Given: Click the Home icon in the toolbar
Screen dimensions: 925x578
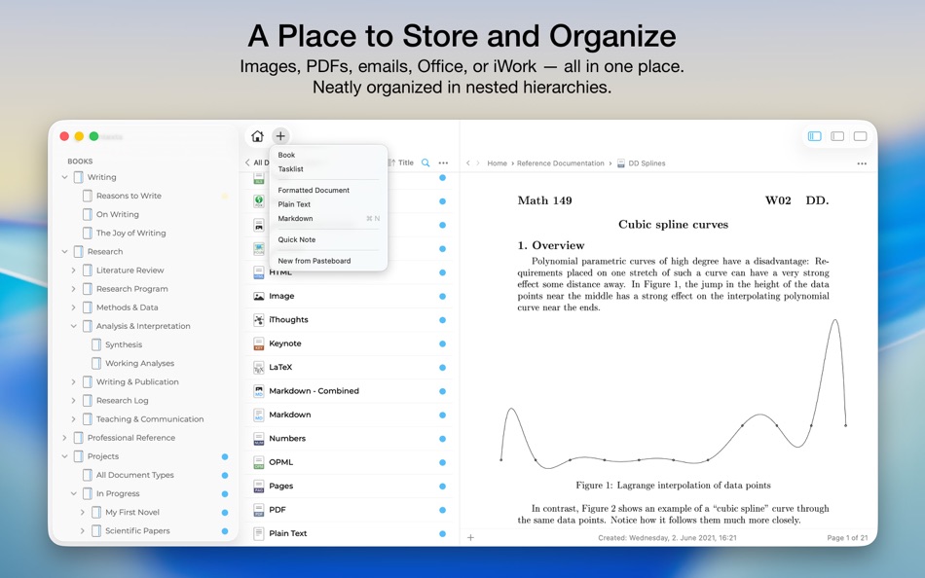Looking at the screenshot, I should pyautogui.click(x=257, y=136).
